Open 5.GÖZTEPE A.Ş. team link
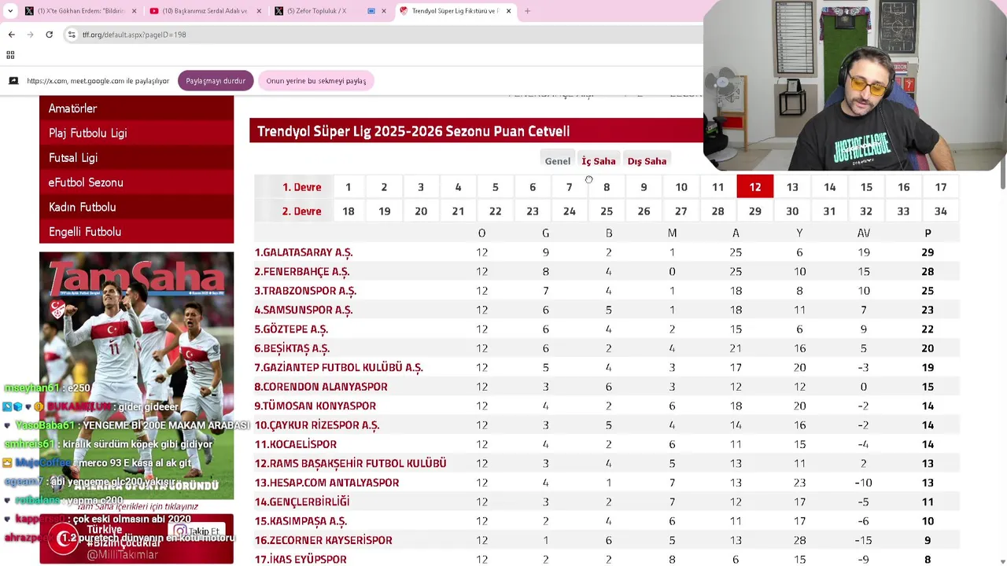The height and width of the screenshot is (566, 1007). [291, 329]
